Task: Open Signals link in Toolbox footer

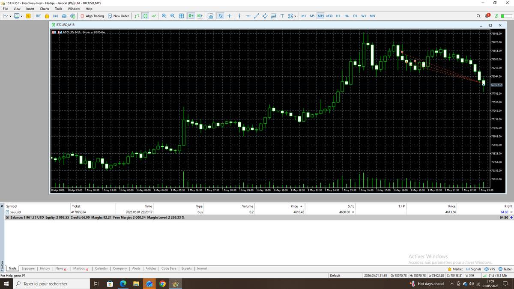Action: click(x=473, y=269)
